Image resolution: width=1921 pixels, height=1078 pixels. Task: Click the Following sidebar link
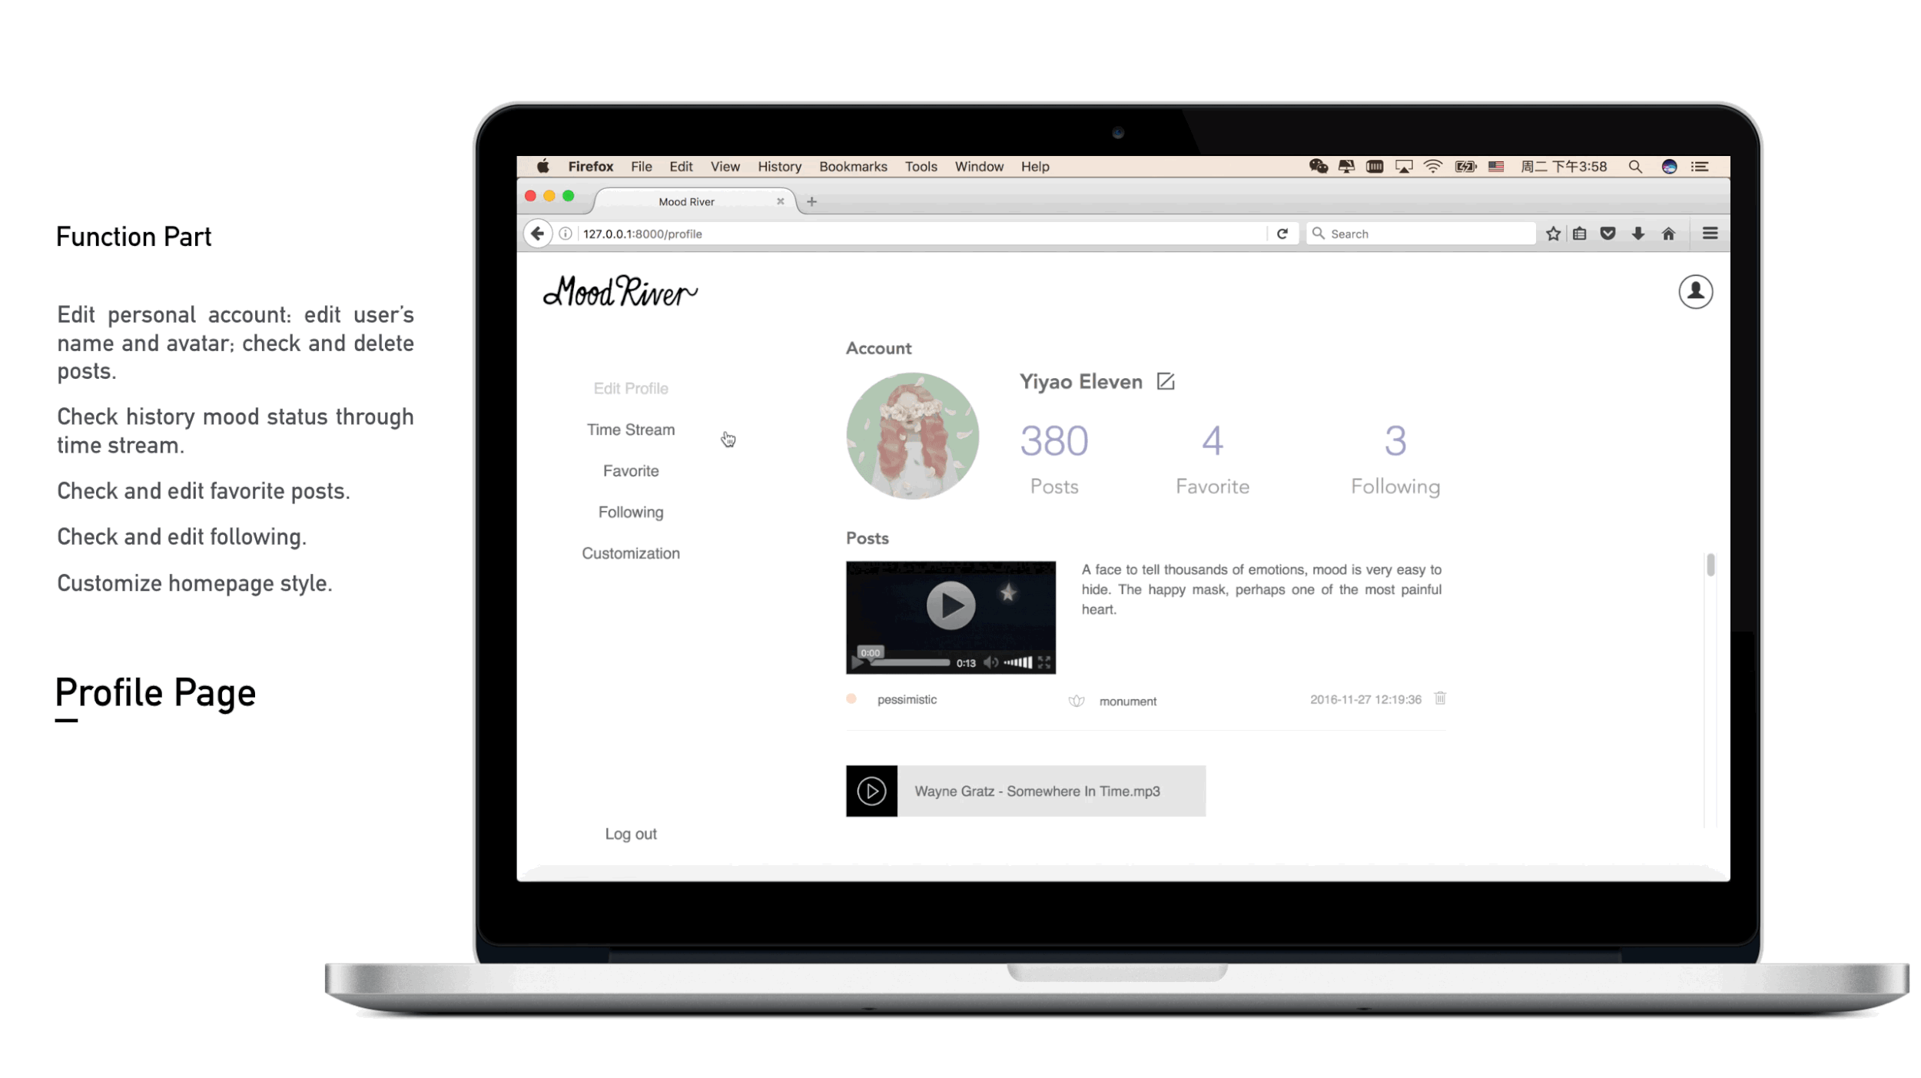coord(631,512)
